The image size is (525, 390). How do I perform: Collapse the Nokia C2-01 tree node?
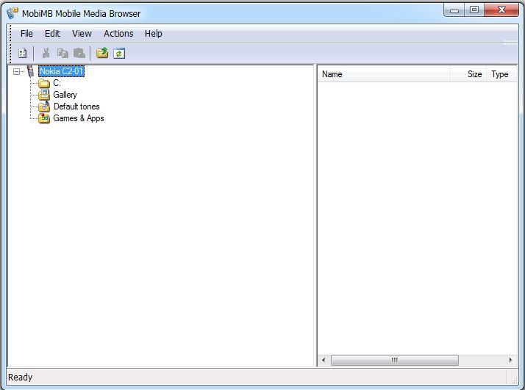(16, 71)
